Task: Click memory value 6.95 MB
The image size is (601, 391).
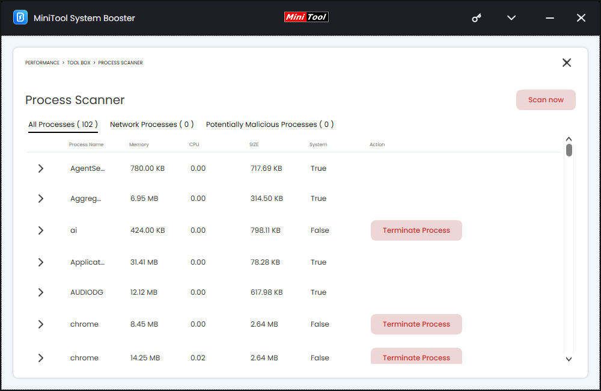Action: pos(144,199)
